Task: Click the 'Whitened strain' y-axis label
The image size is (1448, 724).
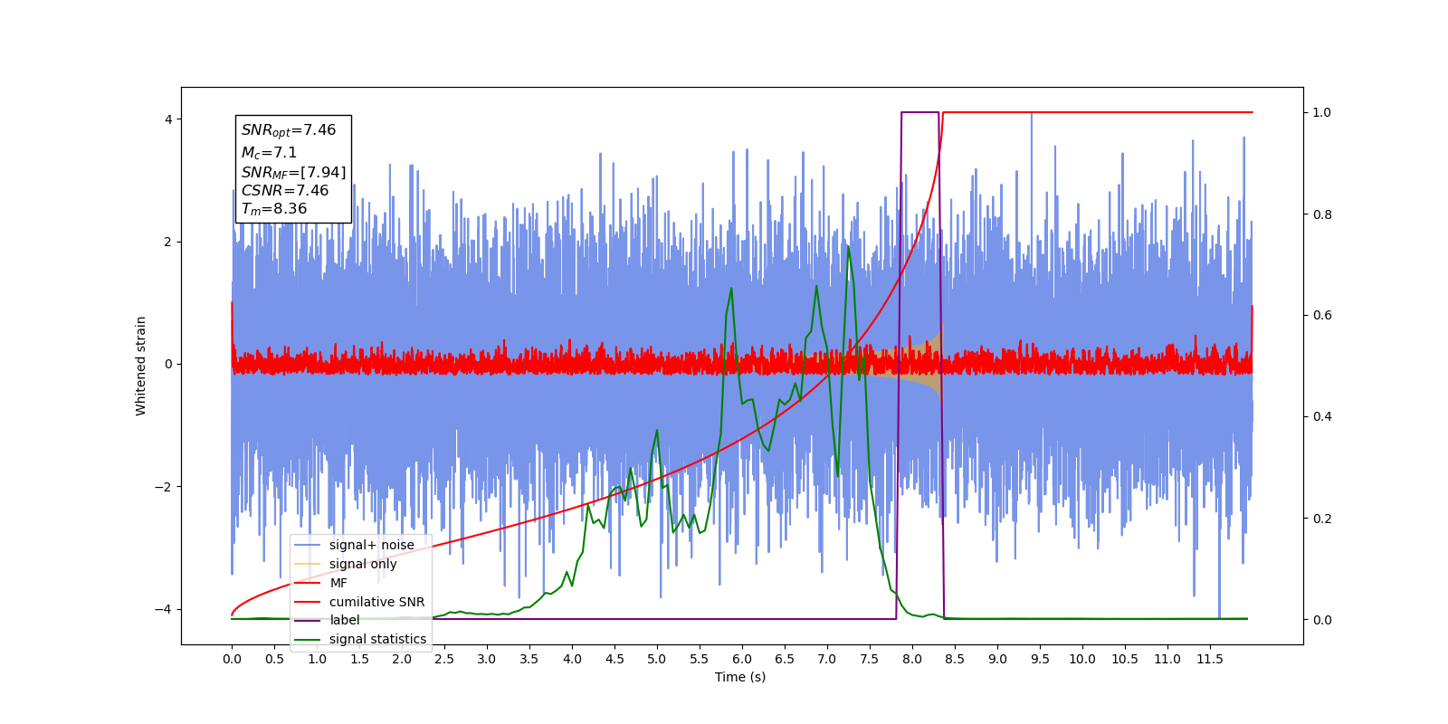Action: [x=141, y=366]
